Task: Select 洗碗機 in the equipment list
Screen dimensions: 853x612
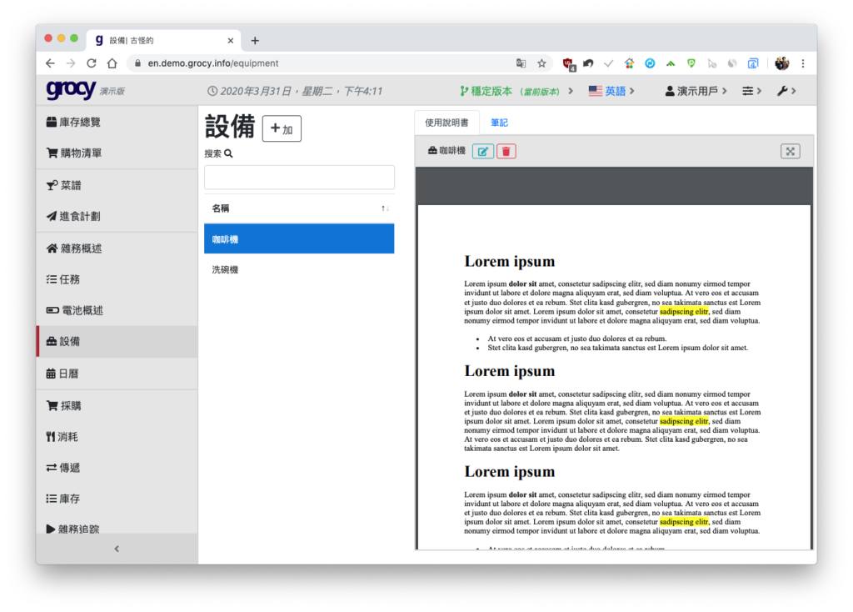Action: click(299, 269)
